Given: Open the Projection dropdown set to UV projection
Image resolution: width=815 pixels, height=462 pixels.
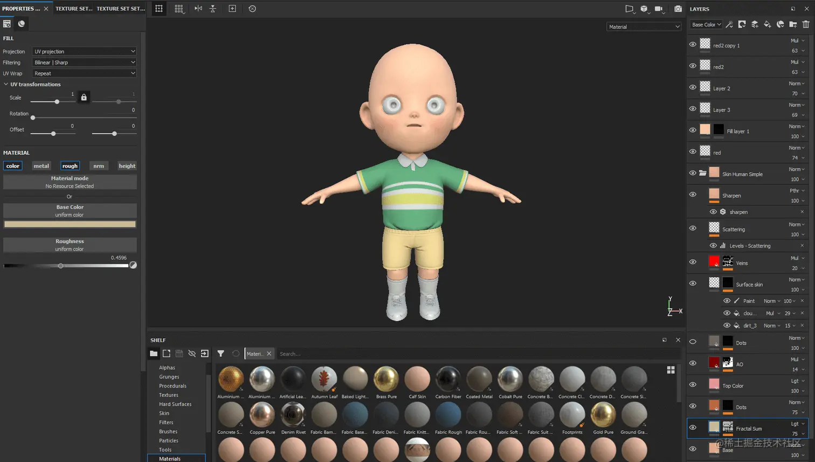Looking at the screenshot, I should [85, 51].
